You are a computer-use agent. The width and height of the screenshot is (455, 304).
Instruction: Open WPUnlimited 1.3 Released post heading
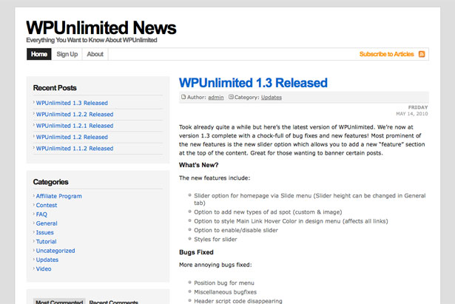[253, 83]
